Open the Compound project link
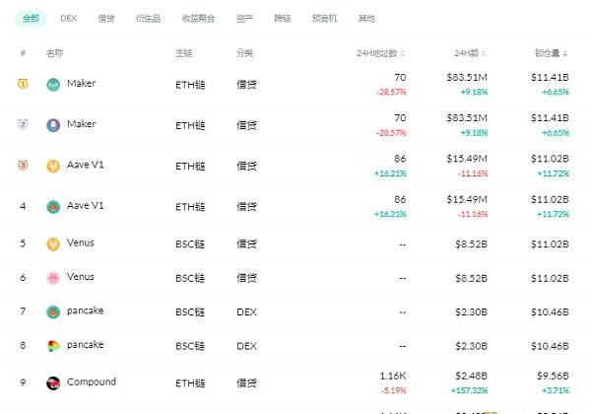The height and width of the screenshot is (414, 591). tap(92, 381)
